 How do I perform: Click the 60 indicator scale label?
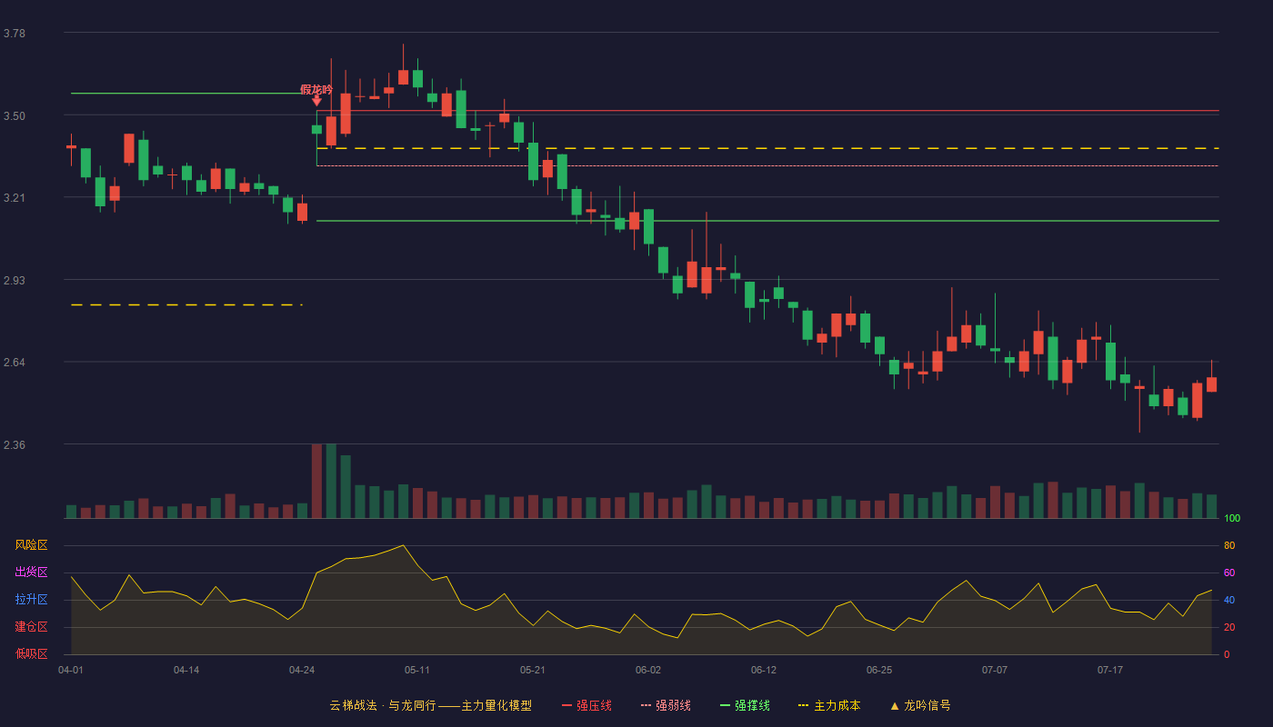tap(1229, 573)
